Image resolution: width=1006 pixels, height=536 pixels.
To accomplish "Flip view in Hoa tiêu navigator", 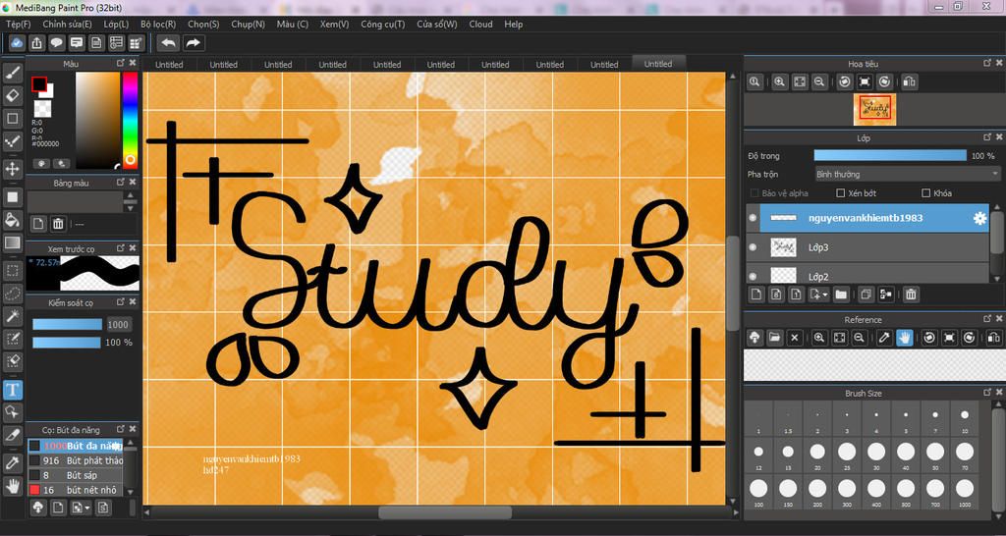I will point(909,82).
